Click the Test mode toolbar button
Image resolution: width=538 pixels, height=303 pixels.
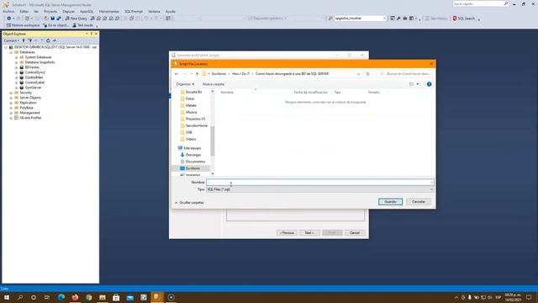[x=82, y=25]
